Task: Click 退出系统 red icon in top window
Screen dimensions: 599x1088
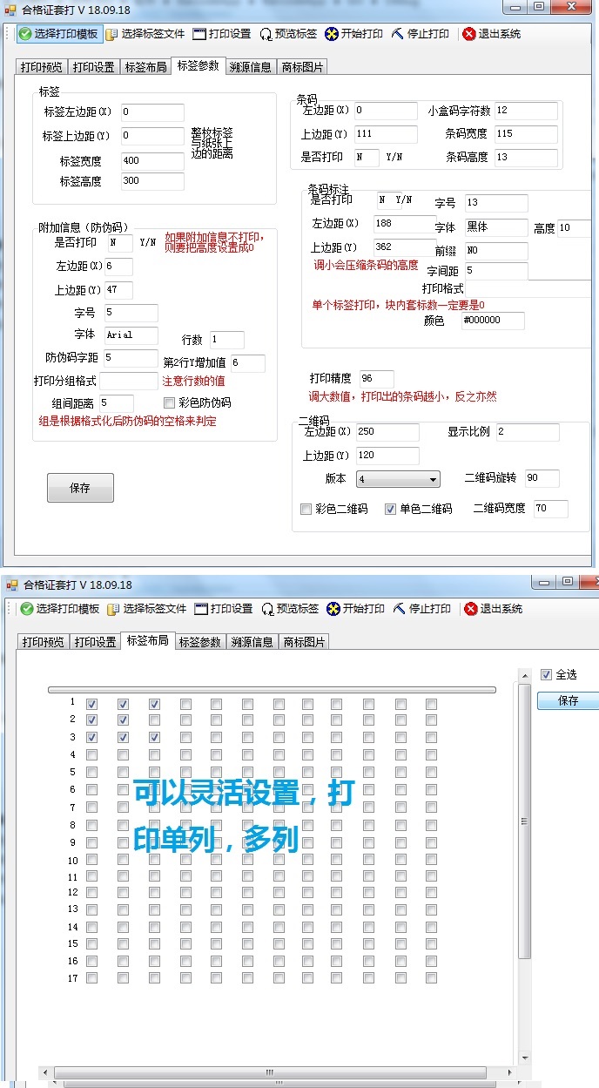Action: tap(469, 34)
